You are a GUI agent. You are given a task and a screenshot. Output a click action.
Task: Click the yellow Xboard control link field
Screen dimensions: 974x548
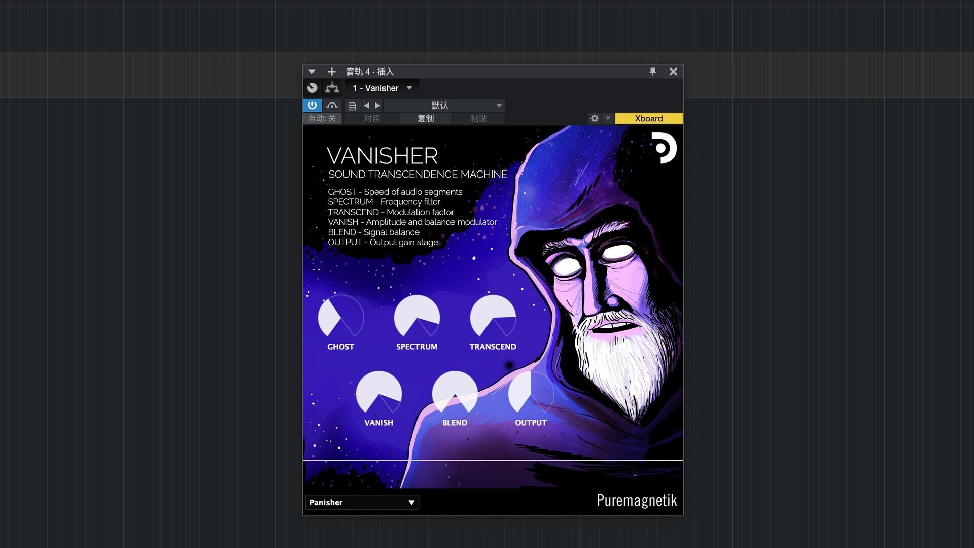pos(649,118)
